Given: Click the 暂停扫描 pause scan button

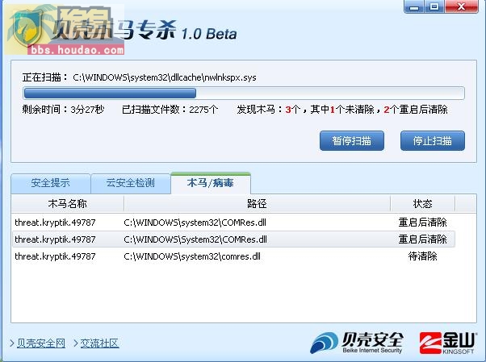Looking at the screenshot, I should pyautogui.click(x=352, y=141).
